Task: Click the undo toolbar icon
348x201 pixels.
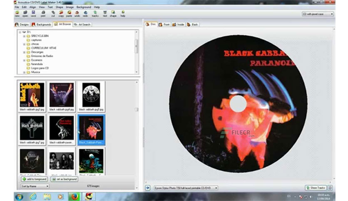Action: [77, 14]
